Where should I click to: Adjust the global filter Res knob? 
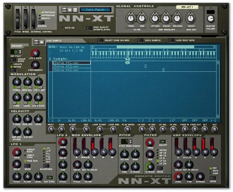coord(142,18)
